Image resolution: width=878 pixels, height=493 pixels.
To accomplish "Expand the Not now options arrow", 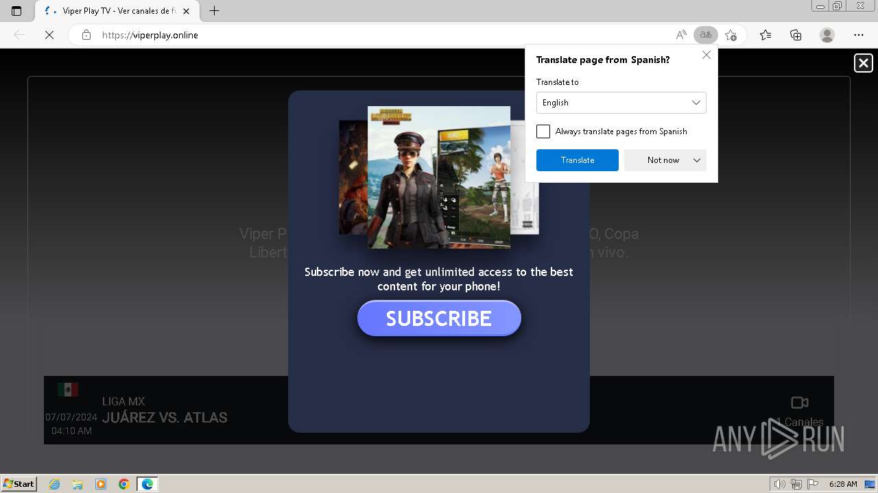I will click(697, 160).
